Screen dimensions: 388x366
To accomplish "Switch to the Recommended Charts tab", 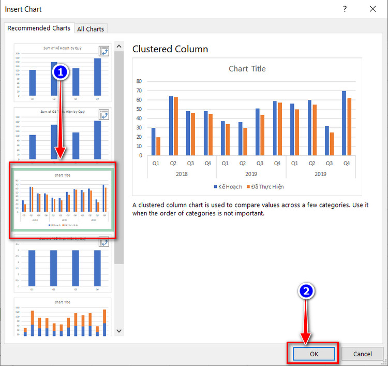I will click(x=39, y=28).
